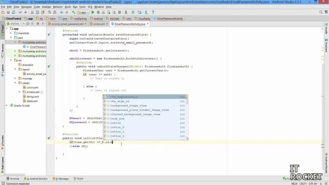Screen dimensions: 329x185
Task: Expand the manifests folder node
Action: (x=11, y=33)
